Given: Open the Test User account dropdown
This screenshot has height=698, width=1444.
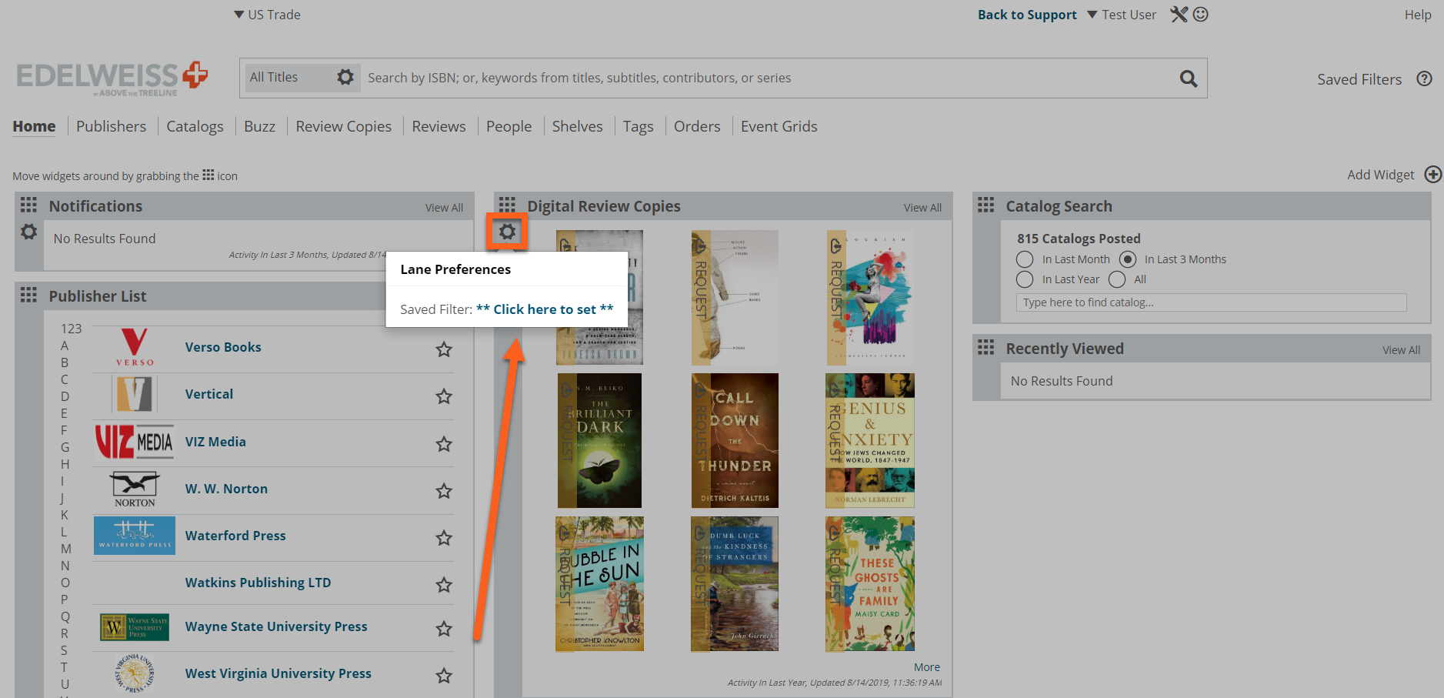Looking at the screenshot, I should [x=1122, y=15].
